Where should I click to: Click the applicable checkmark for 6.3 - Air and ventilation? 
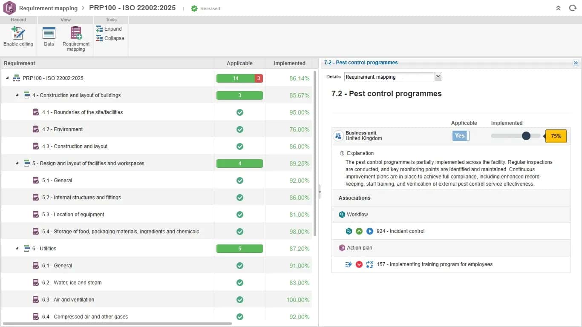pos(240,300)
